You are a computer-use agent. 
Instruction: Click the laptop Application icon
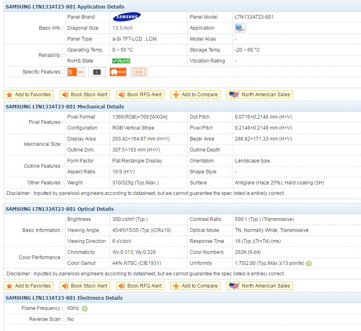[x=240, y=28]
